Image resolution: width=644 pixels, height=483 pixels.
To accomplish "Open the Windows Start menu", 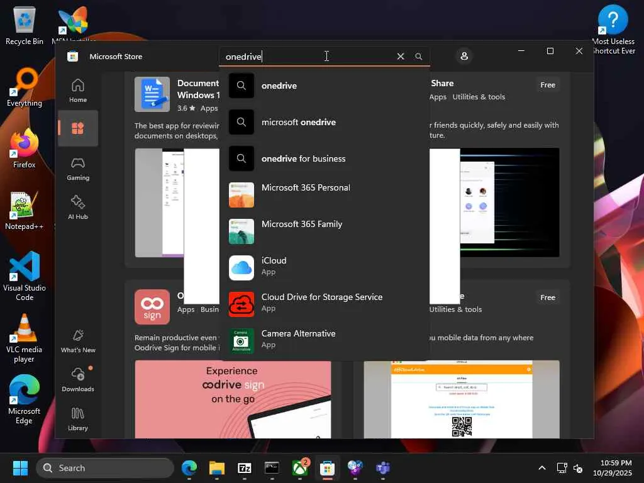I will click(x=20, y=468).
